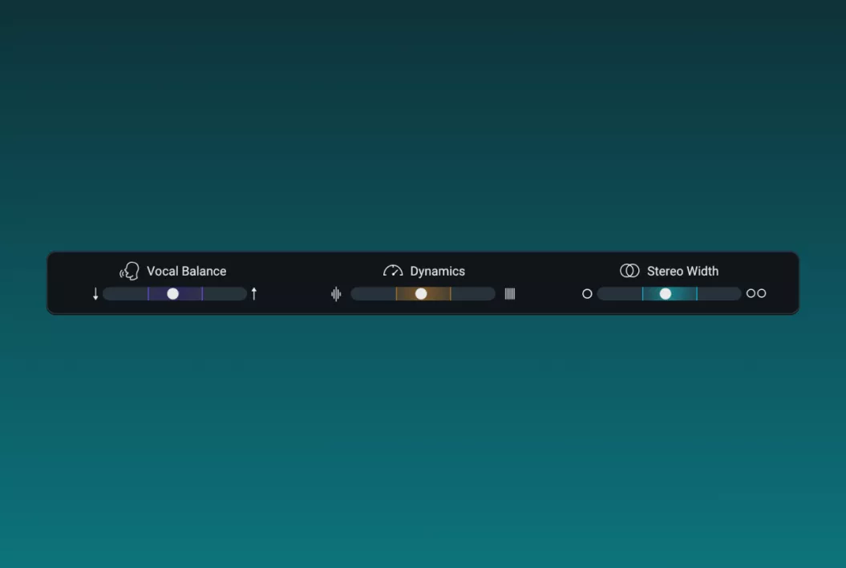Click the Vocal Balance label text

pyautogui.click(x=186, y=272)
